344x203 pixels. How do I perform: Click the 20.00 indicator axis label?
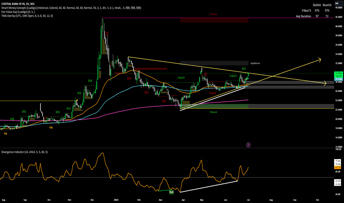pos(338,194)
